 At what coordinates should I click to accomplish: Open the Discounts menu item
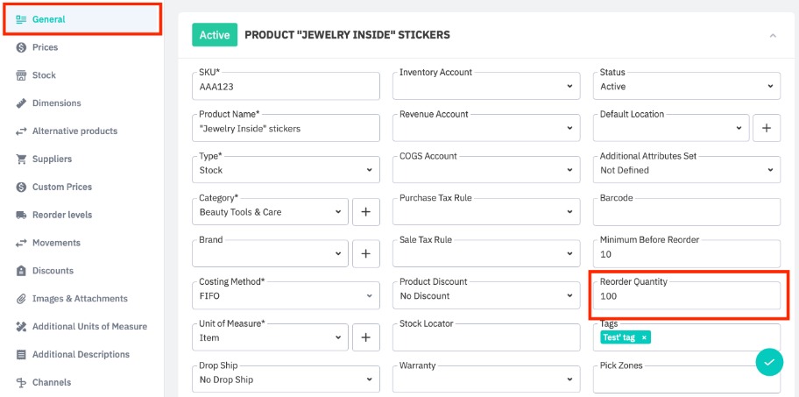tap(53, 271)
